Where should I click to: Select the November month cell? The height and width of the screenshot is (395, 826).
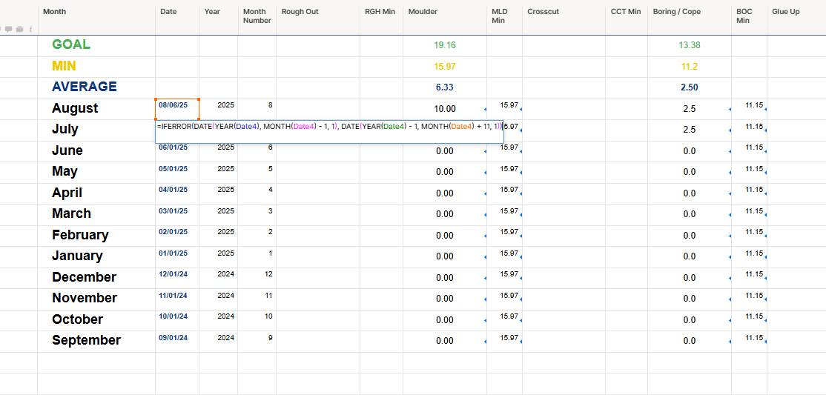pos(96,299)
